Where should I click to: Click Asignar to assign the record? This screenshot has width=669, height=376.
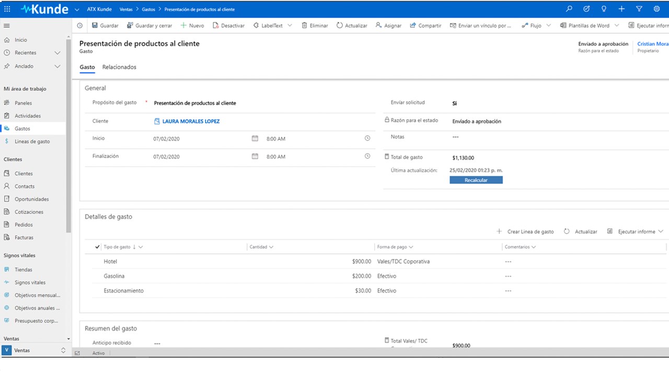click(x=389, y=26)
